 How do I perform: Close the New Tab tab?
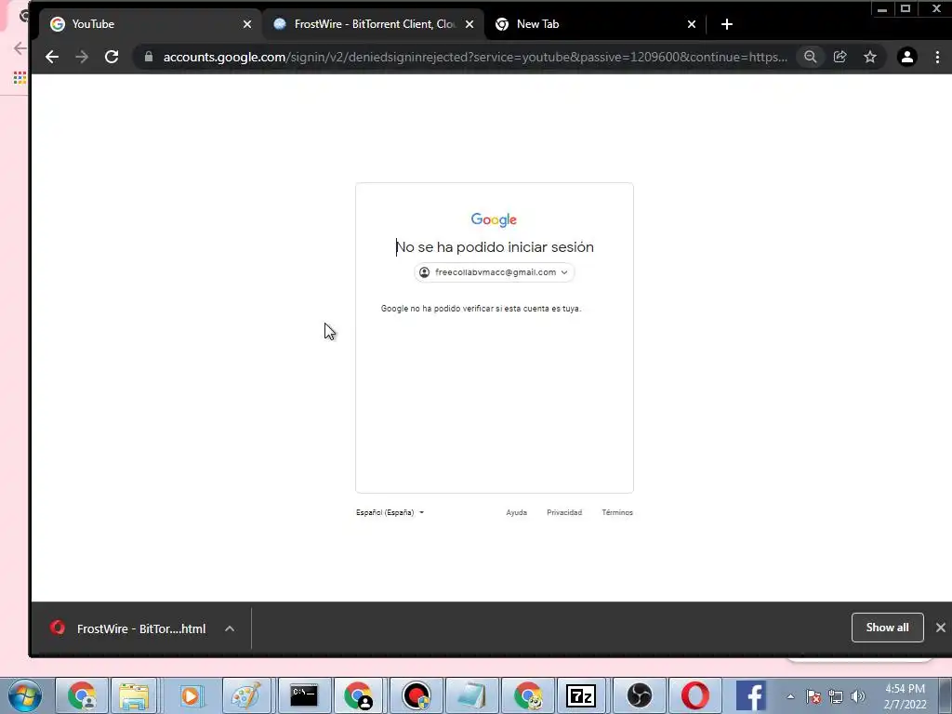tap(692, 24)
